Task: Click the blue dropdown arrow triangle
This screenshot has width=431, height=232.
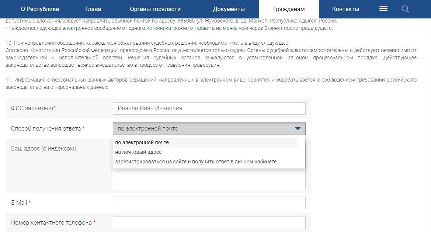Action: pos(298,129)
